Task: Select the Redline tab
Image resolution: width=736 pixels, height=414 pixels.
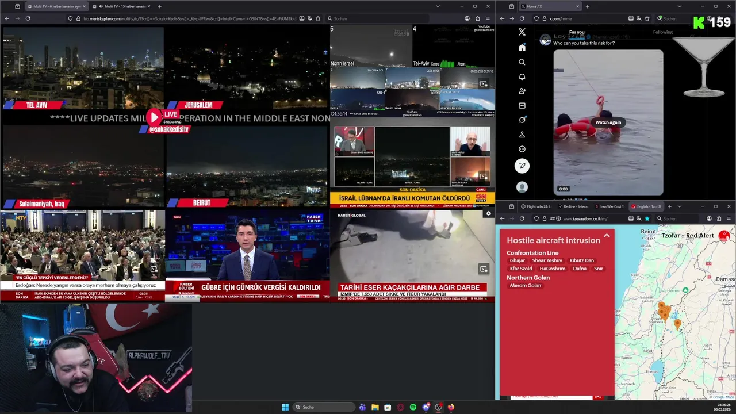Action: tap(572, 206)
